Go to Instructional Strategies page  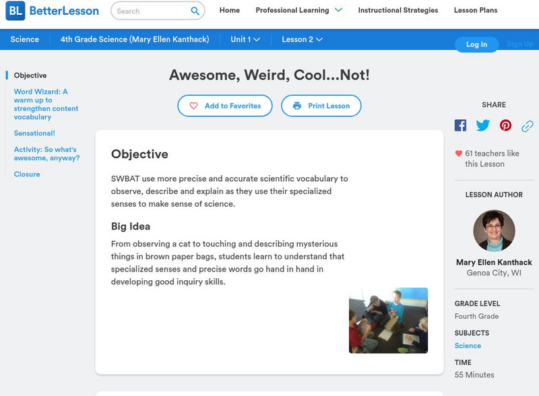[x=398, y=10]
